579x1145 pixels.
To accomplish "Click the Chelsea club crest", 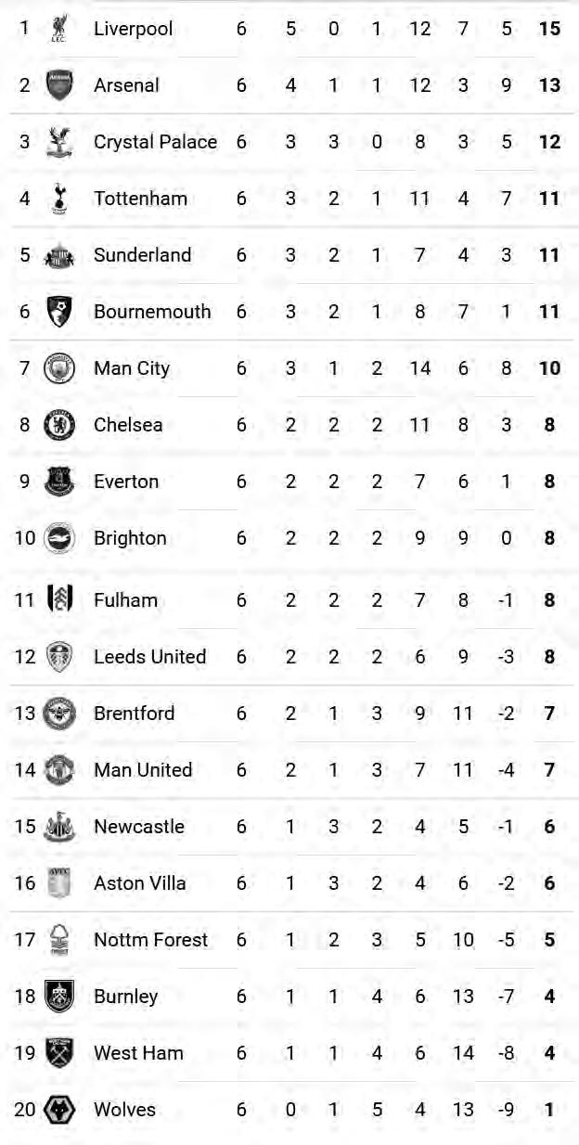I will (x=59, y=425).
